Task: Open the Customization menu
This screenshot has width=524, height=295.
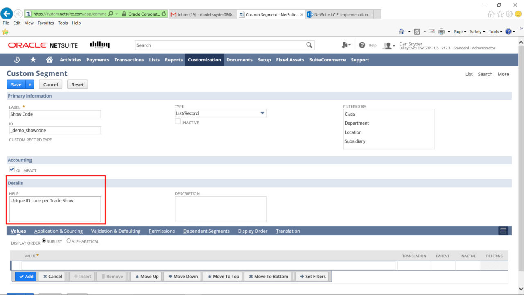Action: click(204, 59)
